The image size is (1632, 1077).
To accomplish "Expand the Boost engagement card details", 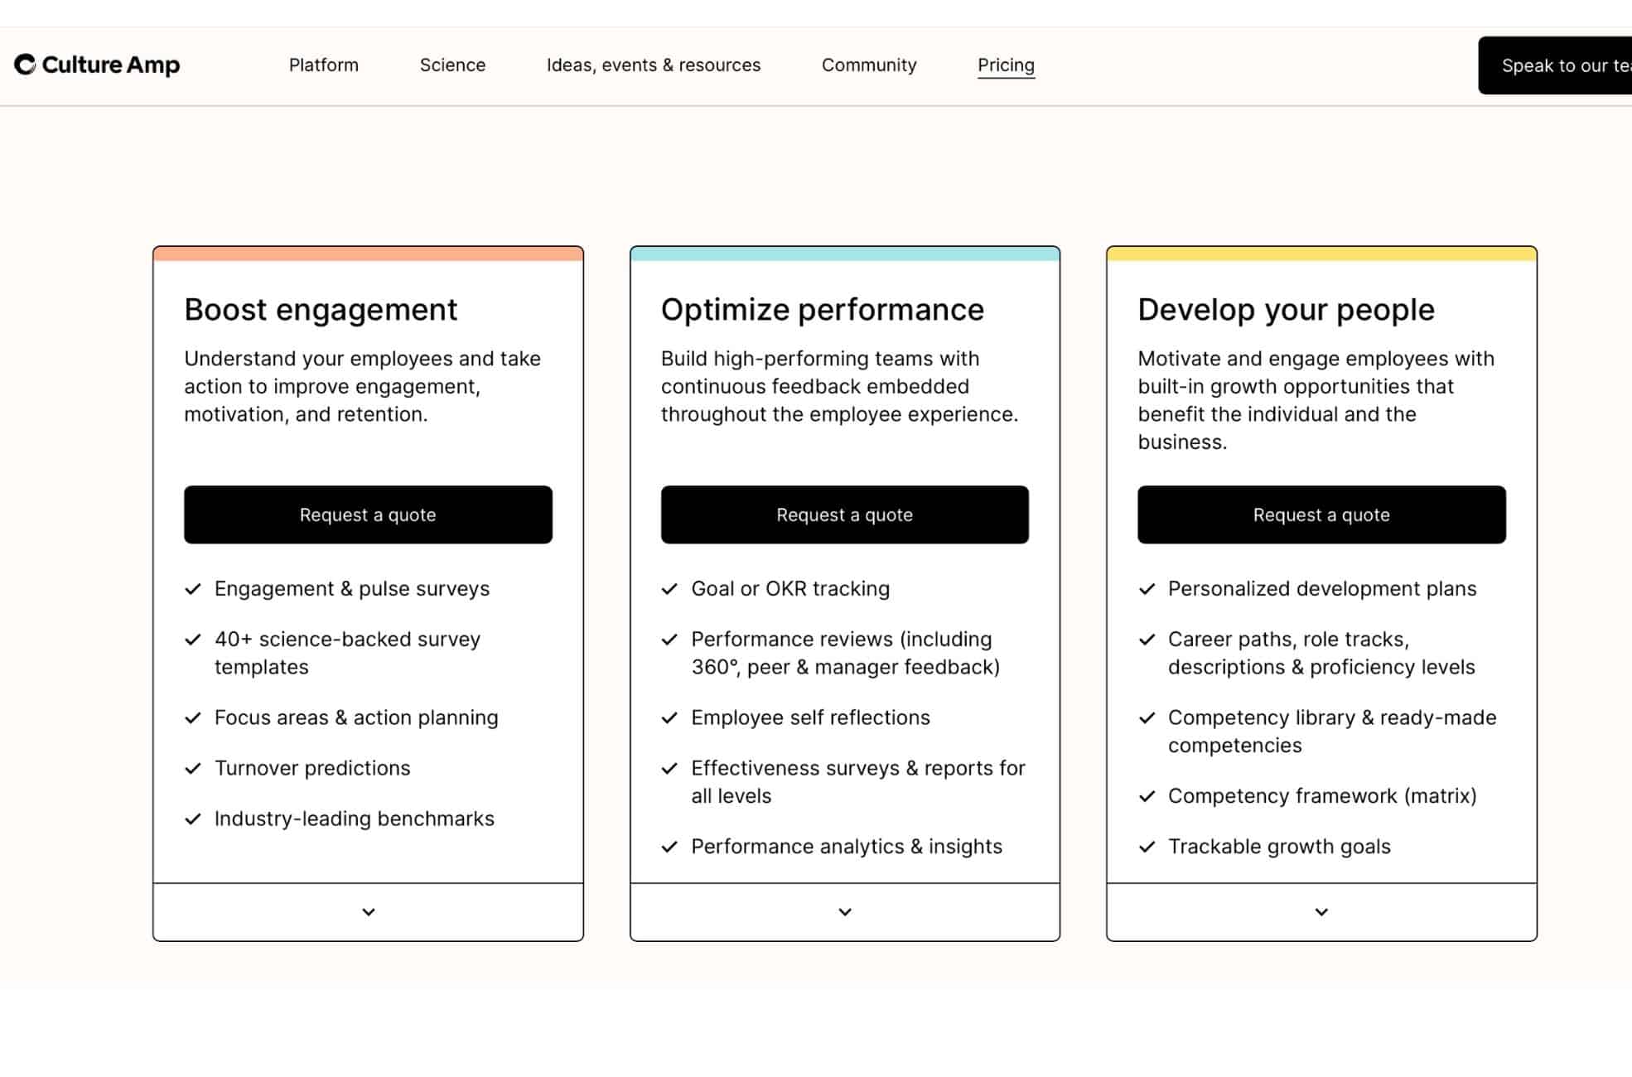I will pyautogui.click(x=367, y=912).
